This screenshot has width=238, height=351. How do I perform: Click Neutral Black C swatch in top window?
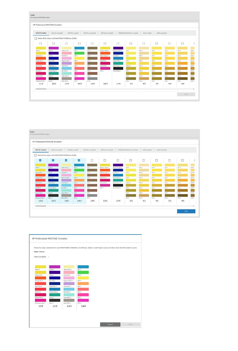click(x=118, y=68)
